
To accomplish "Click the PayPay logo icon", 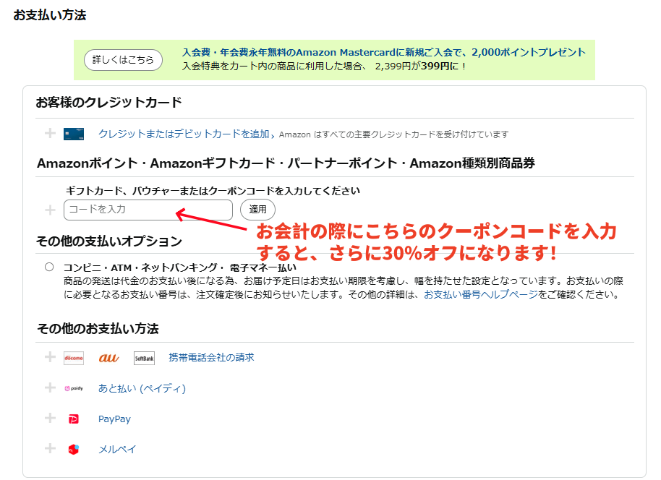I will 74,419.
